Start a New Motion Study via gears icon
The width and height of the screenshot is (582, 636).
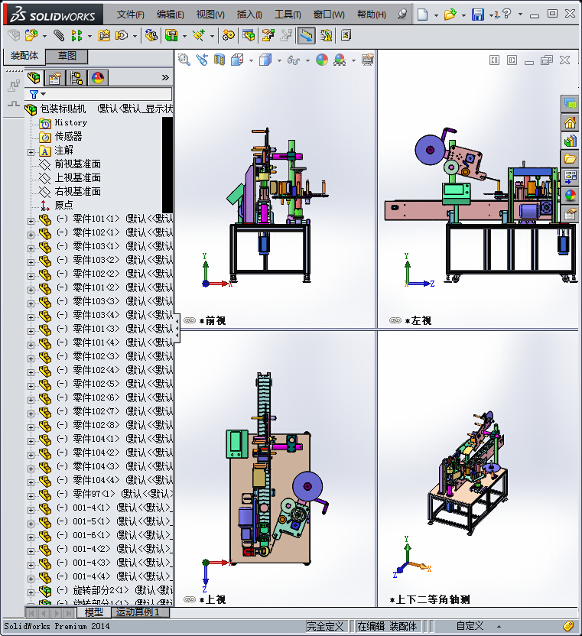pos(229,36)
